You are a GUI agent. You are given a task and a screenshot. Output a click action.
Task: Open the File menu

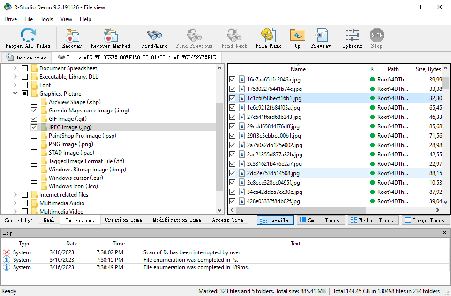(x=29, y=19)
